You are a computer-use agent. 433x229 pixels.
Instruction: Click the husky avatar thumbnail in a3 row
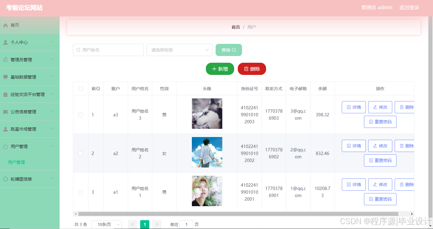[207, 114]
